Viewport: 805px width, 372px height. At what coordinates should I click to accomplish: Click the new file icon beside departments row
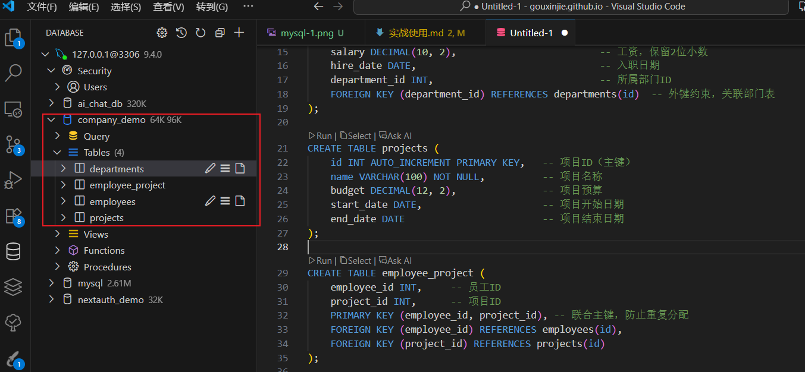[240, 168]
